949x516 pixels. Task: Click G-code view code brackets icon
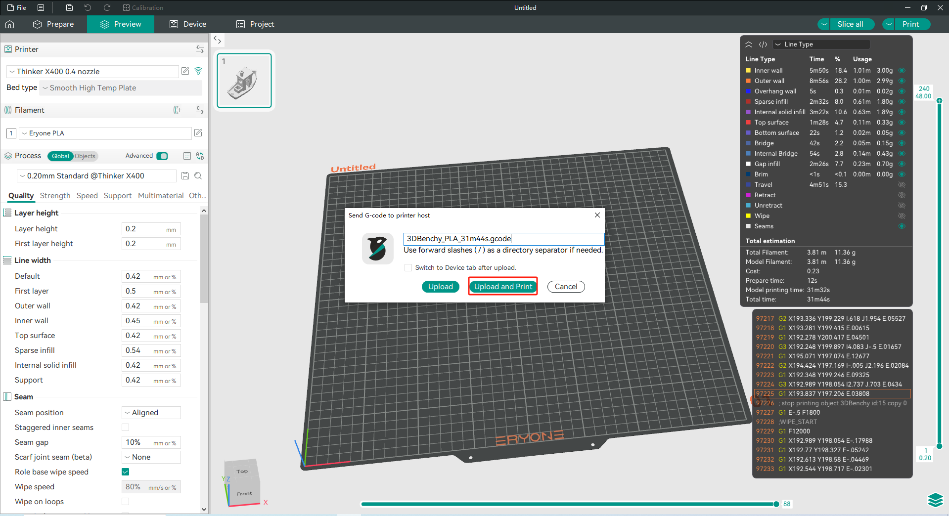(763, 44)
